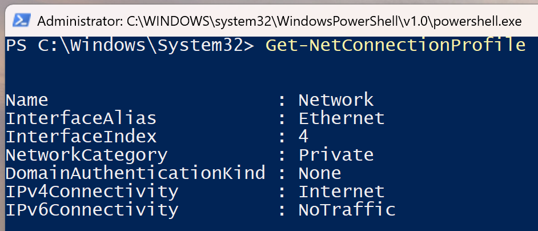Click the 'InterfaceAlias' property label
The width and height of the screenshot is (538, 231).
coord(81,118)
